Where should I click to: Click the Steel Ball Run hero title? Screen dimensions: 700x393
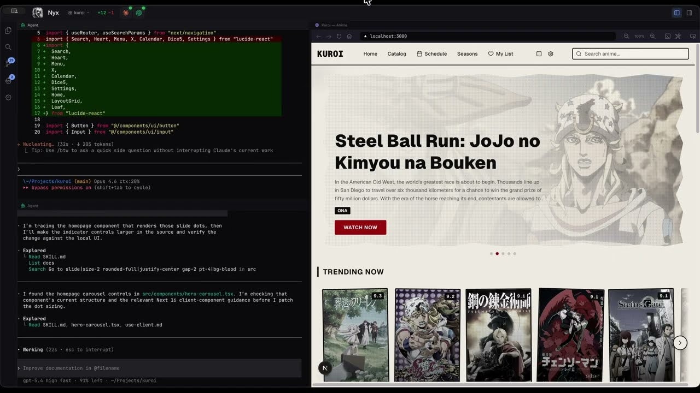(x=437, y=152)
